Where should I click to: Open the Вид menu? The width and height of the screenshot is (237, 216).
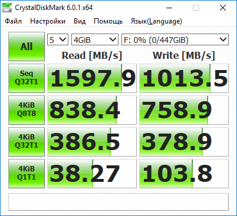point(80,21)
